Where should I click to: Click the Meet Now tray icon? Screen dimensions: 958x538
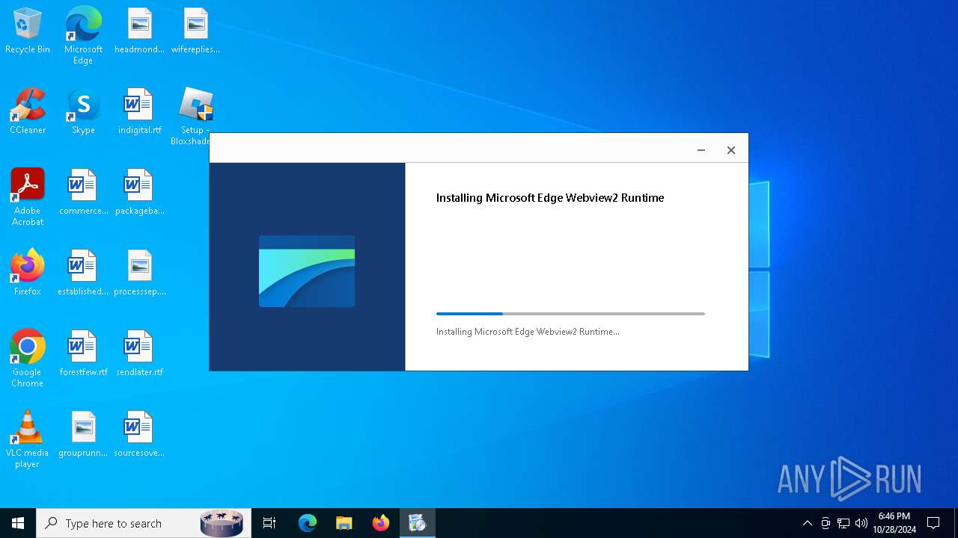[x=826, y=523]
